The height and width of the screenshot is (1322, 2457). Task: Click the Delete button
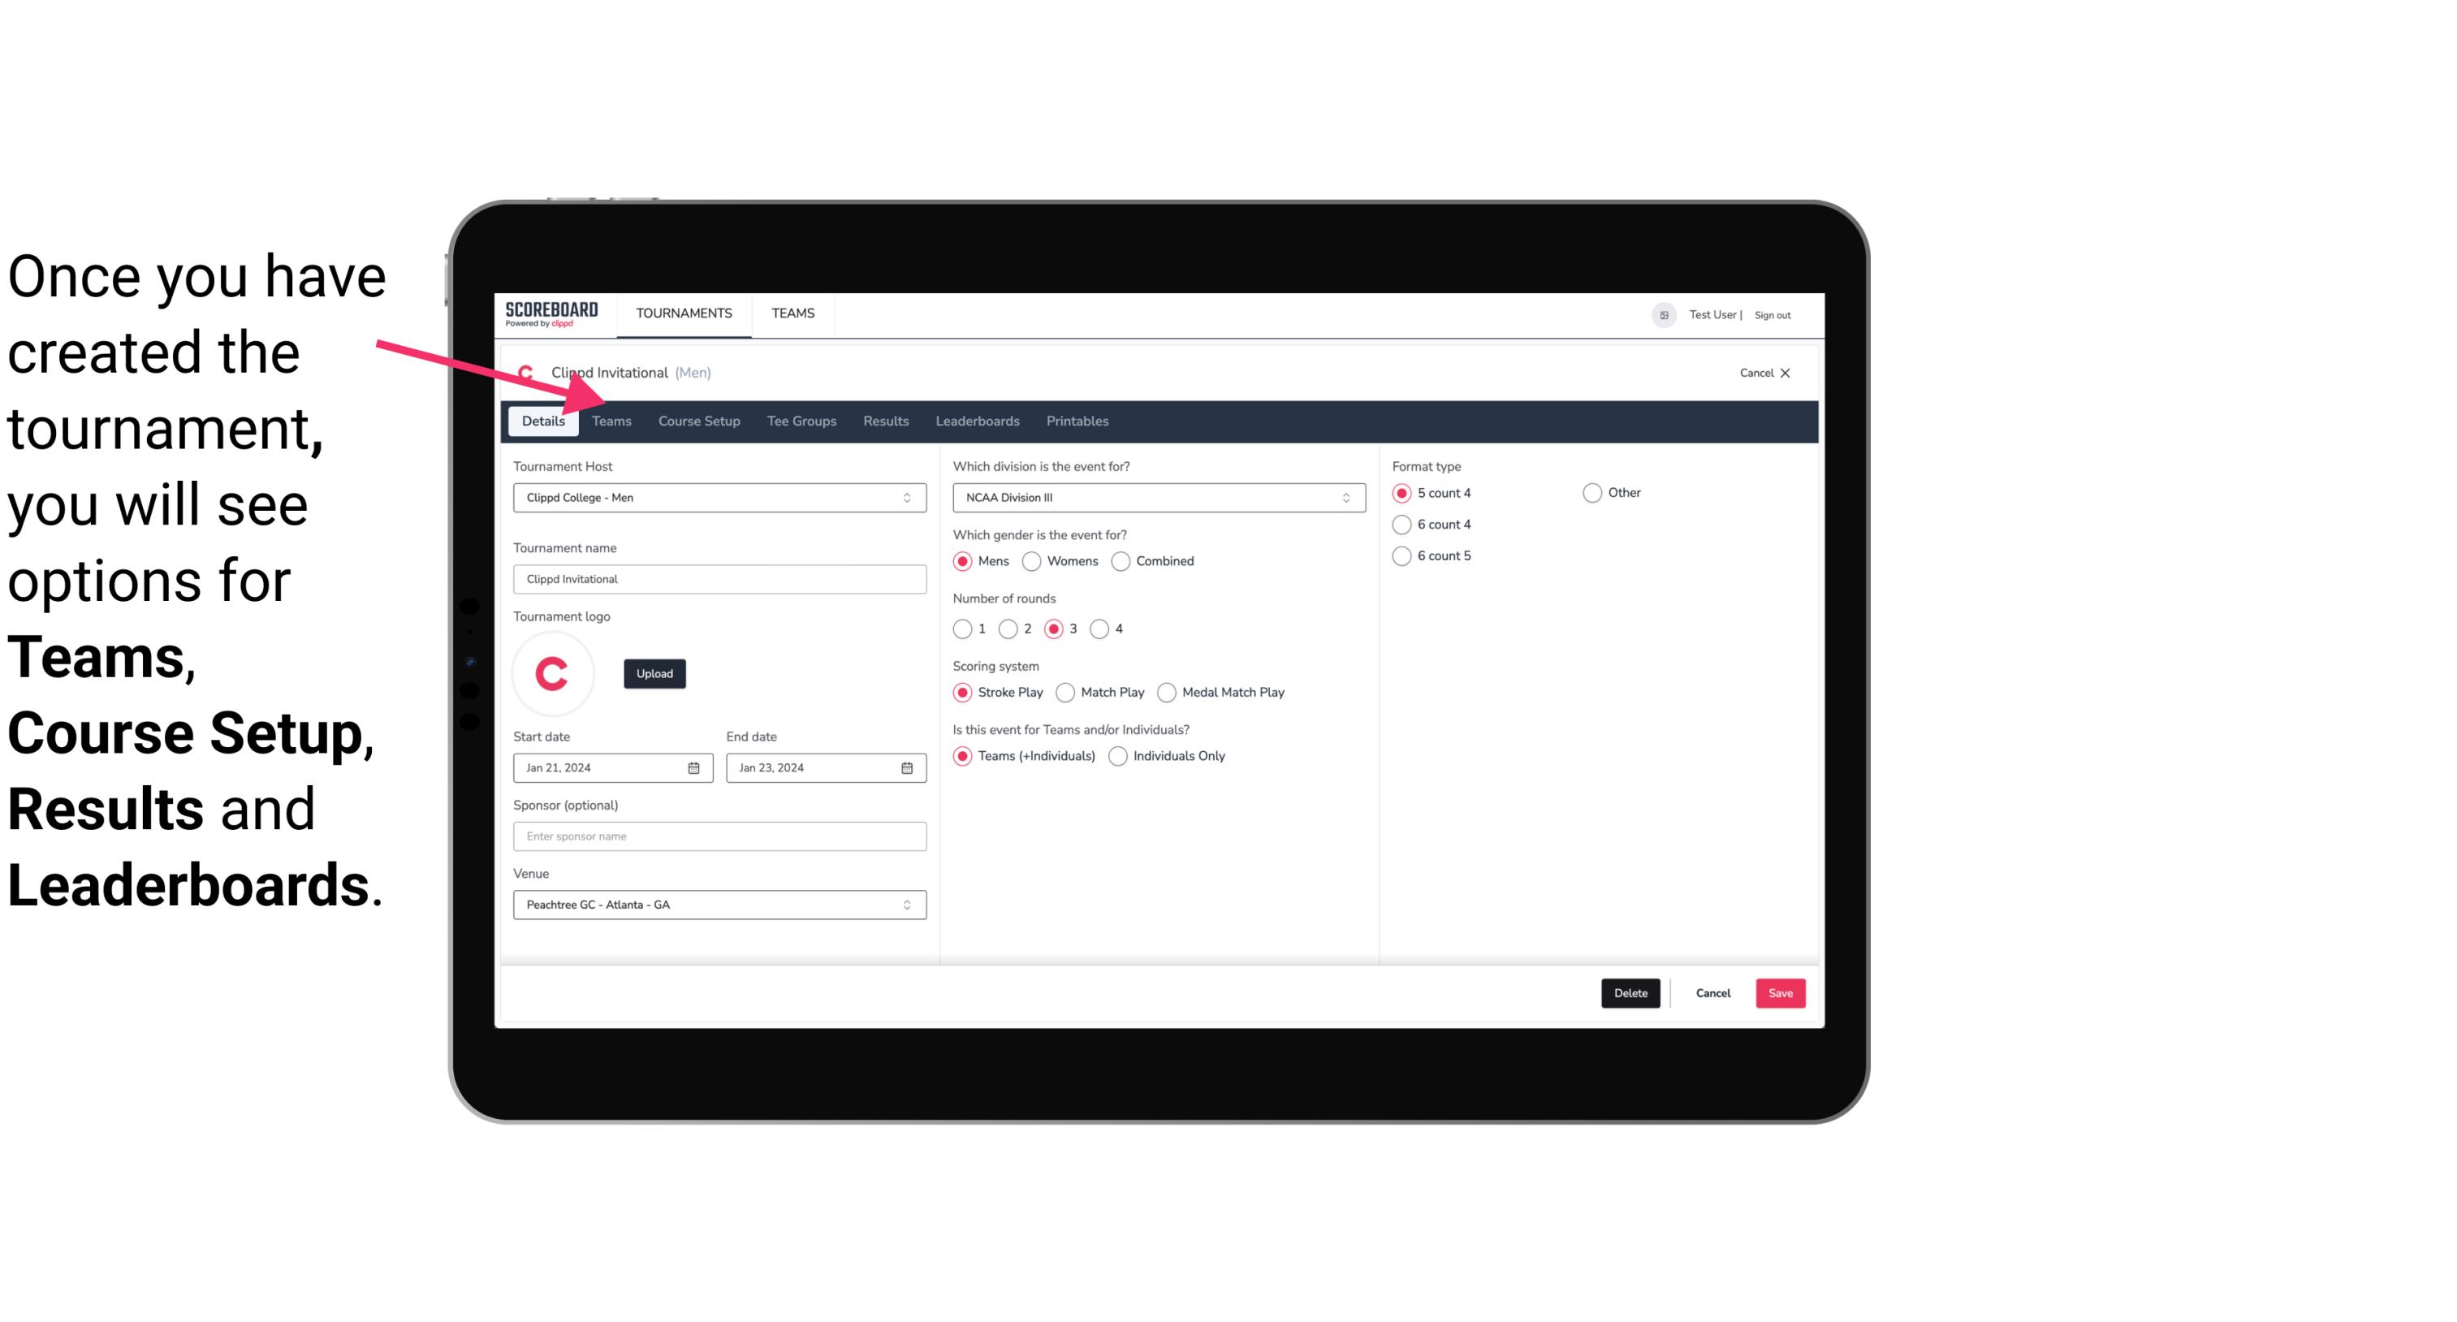[1629, 993]
